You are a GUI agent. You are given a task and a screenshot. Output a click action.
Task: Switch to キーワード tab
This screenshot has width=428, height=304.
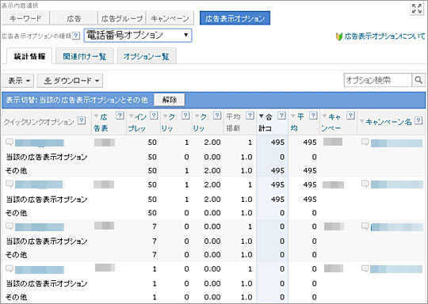coord(25,18)
